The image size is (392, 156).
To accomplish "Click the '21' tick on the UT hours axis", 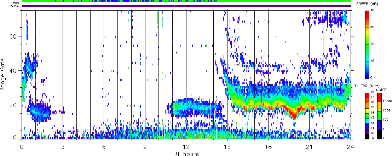I will click(310, 147).
